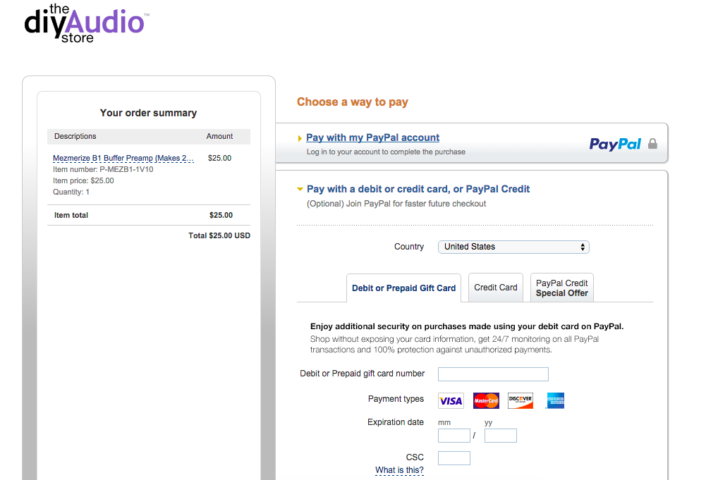Open the PayPal Credit Special Offer tab
Screen dimensions: 706x480
tap(562, 288)
